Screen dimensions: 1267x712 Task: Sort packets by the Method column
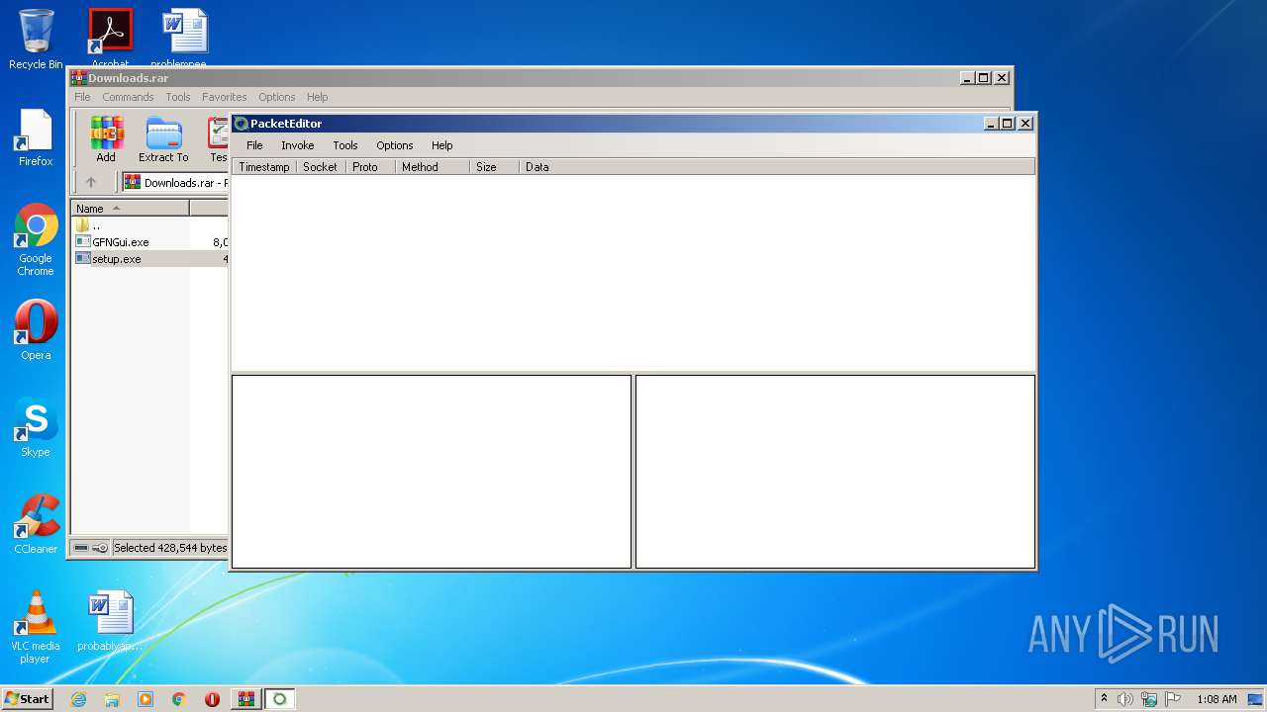(432, 167)
